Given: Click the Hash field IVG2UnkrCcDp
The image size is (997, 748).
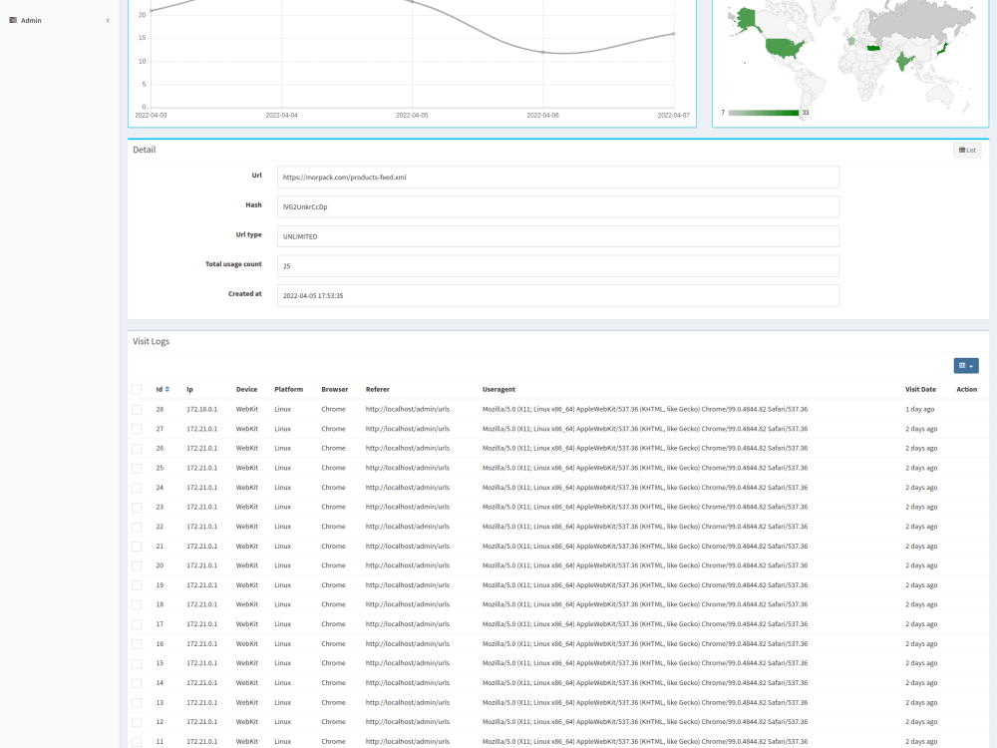Looking at the screenshot, I should pos(557,206).
